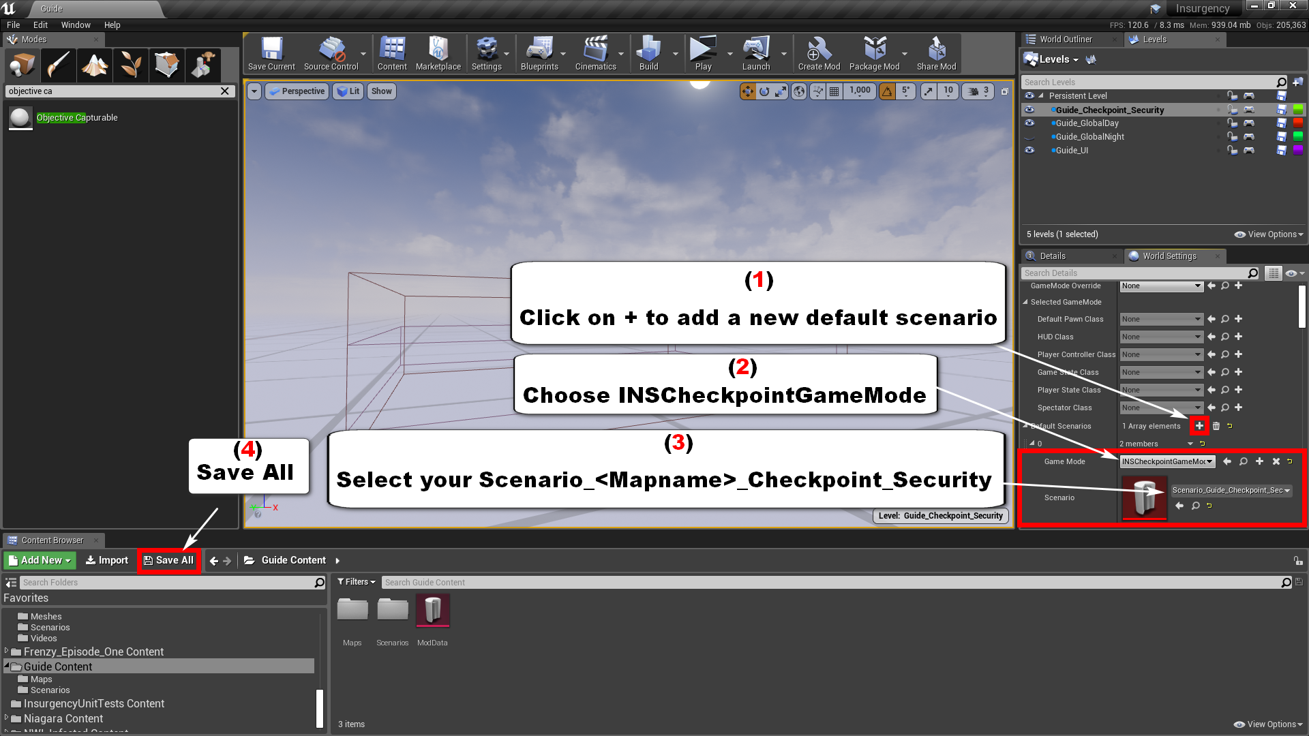Open GameMode Override dropdown

(1162, 286)
